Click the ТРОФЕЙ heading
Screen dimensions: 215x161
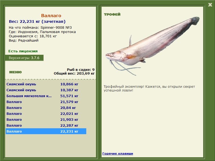click(112, 14)
